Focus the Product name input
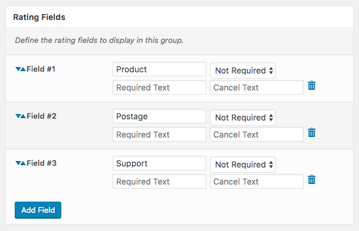 click(159, 69)
